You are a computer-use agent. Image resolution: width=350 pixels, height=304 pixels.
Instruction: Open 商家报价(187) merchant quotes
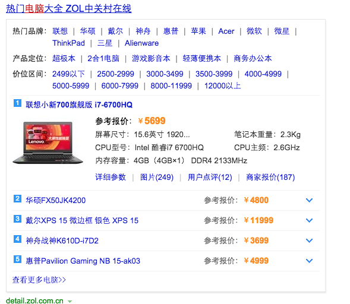click(270, 177)
